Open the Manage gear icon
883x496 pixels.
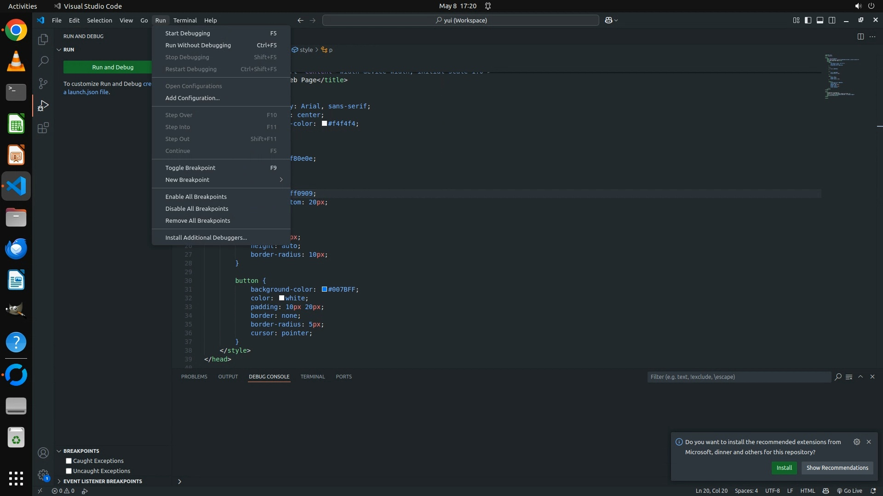[x=43, y=475]
